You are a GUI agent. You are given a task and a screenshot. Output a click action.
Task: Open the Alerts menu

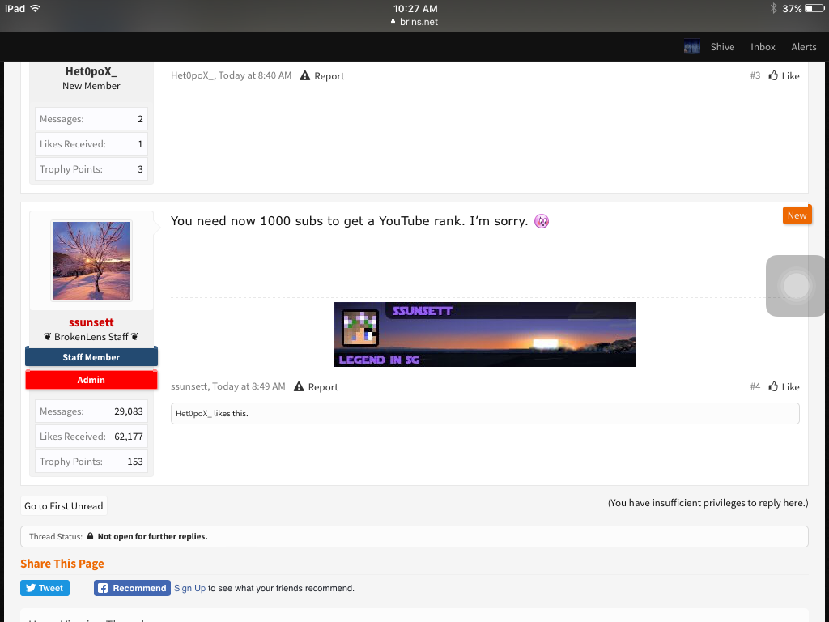click(803, 46)
